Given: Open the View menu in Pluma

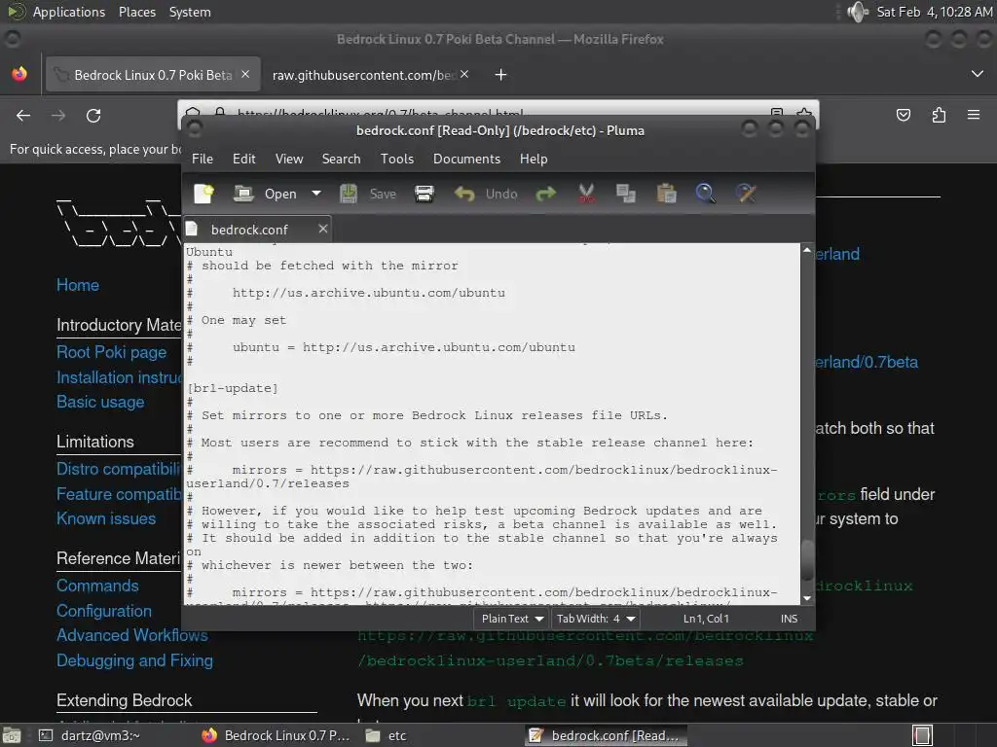Looking at the screenshot, I should (289, 159).
